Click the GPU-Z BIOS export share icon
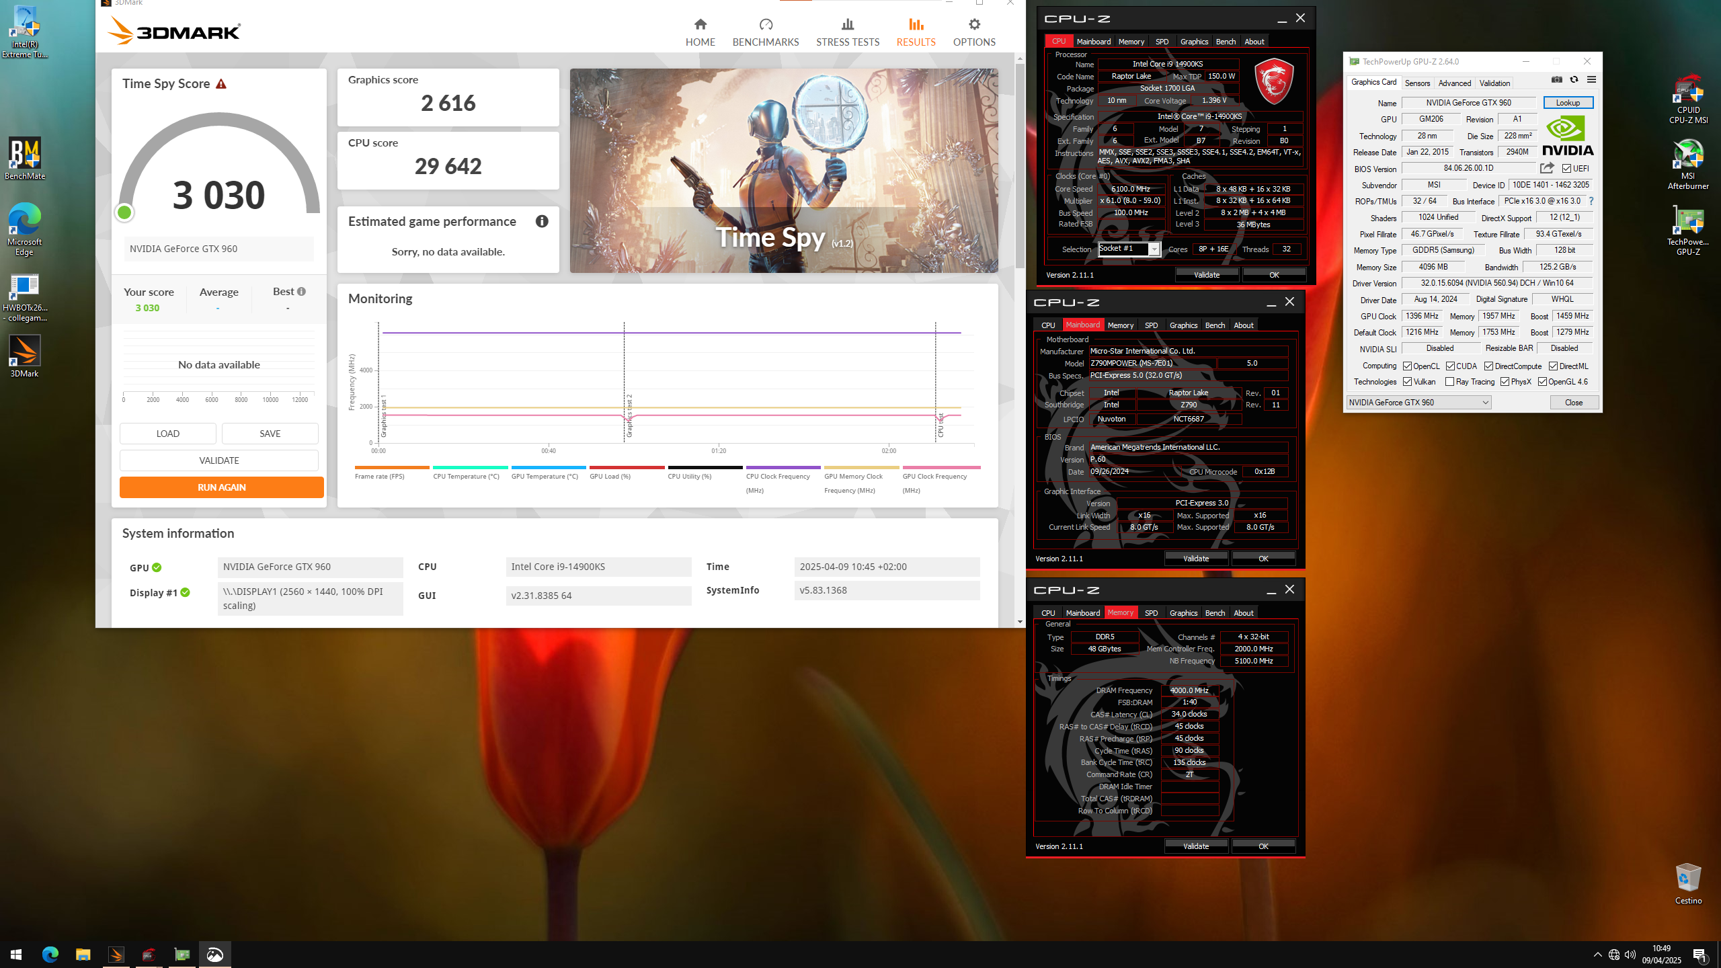The image size is (1721, 968). tap(1548, 168)
